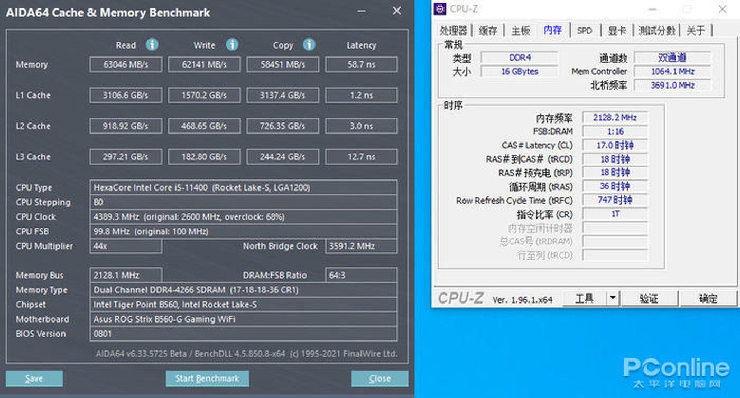Image resolution: width=740 pixels, height=398 pixels.
Task: Click L2 Cache Copy value 726.35 GB/s
Action: click(x=283, y=126)
